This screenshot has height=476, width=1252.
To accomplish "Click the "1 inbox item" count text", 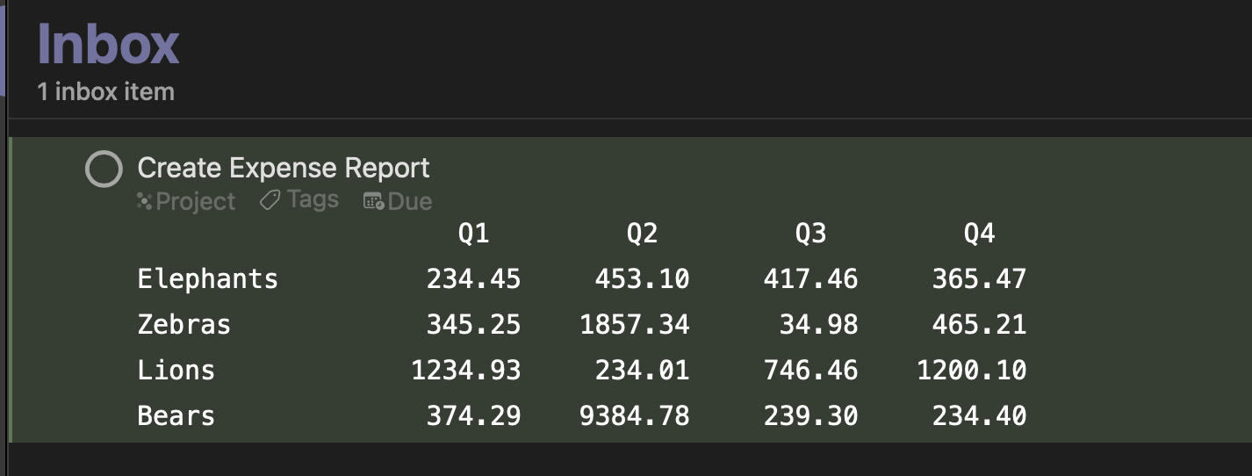I will point(106,91).
